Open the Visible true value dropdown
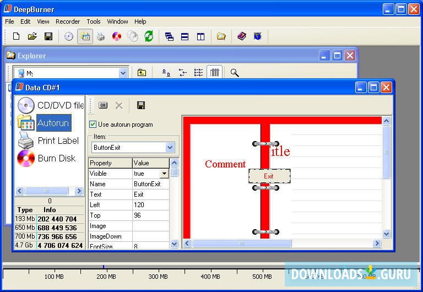Viewport: 423px width, 292px height. 164,174
